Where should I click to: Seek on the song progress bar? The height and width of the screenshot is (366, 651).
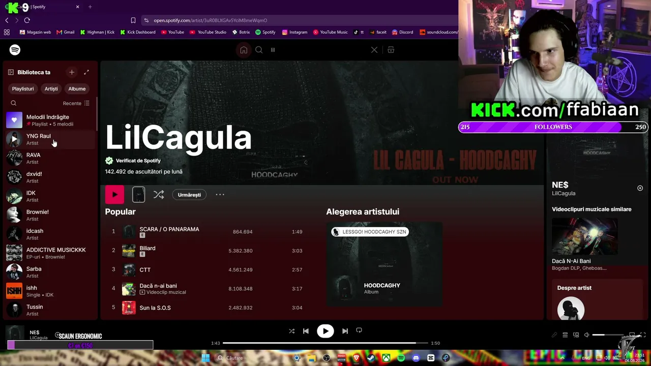pyautogui.click(x=325, y=343)
